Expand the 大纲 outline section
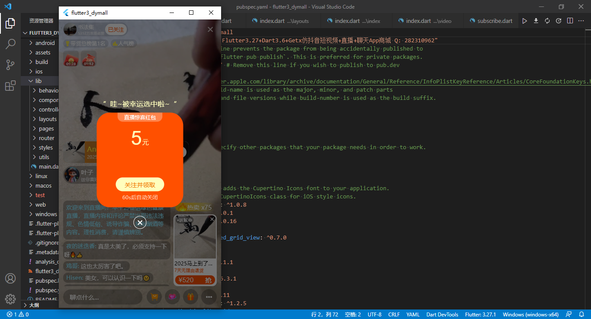Viewport: 591px width, 319px height. click(40, 305)
